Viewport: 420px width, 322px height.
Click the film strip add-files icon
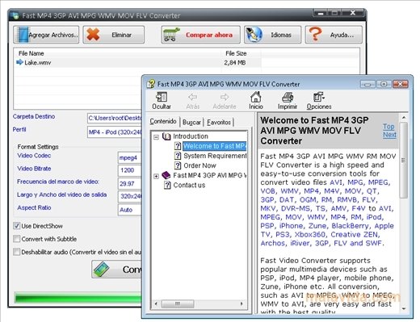pyautogui.click(x=23, y=35)
